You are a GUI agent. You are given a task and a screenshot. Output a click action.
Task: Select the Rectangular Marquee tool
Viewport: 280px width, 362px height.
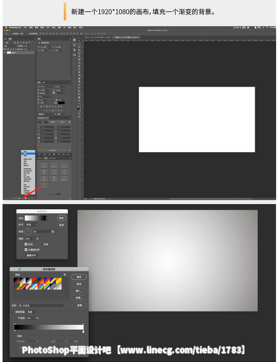click(79, 44)
